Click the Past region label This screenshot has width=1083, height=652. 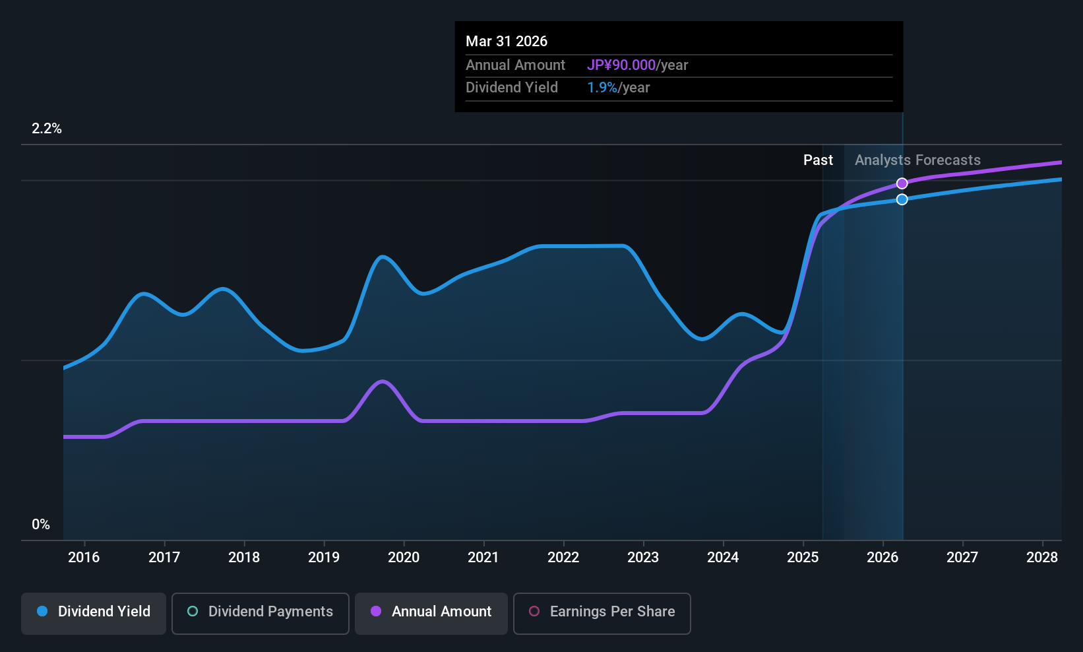818,160
